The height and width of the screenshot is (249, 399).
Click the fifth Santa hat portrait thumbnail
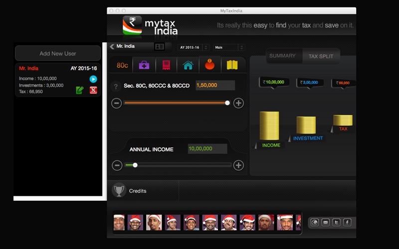[192, 223]
